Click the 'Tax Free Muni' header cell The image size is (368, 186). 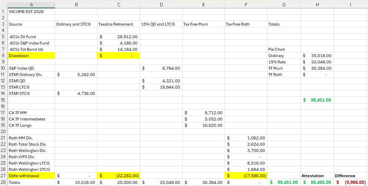[204, 24]
